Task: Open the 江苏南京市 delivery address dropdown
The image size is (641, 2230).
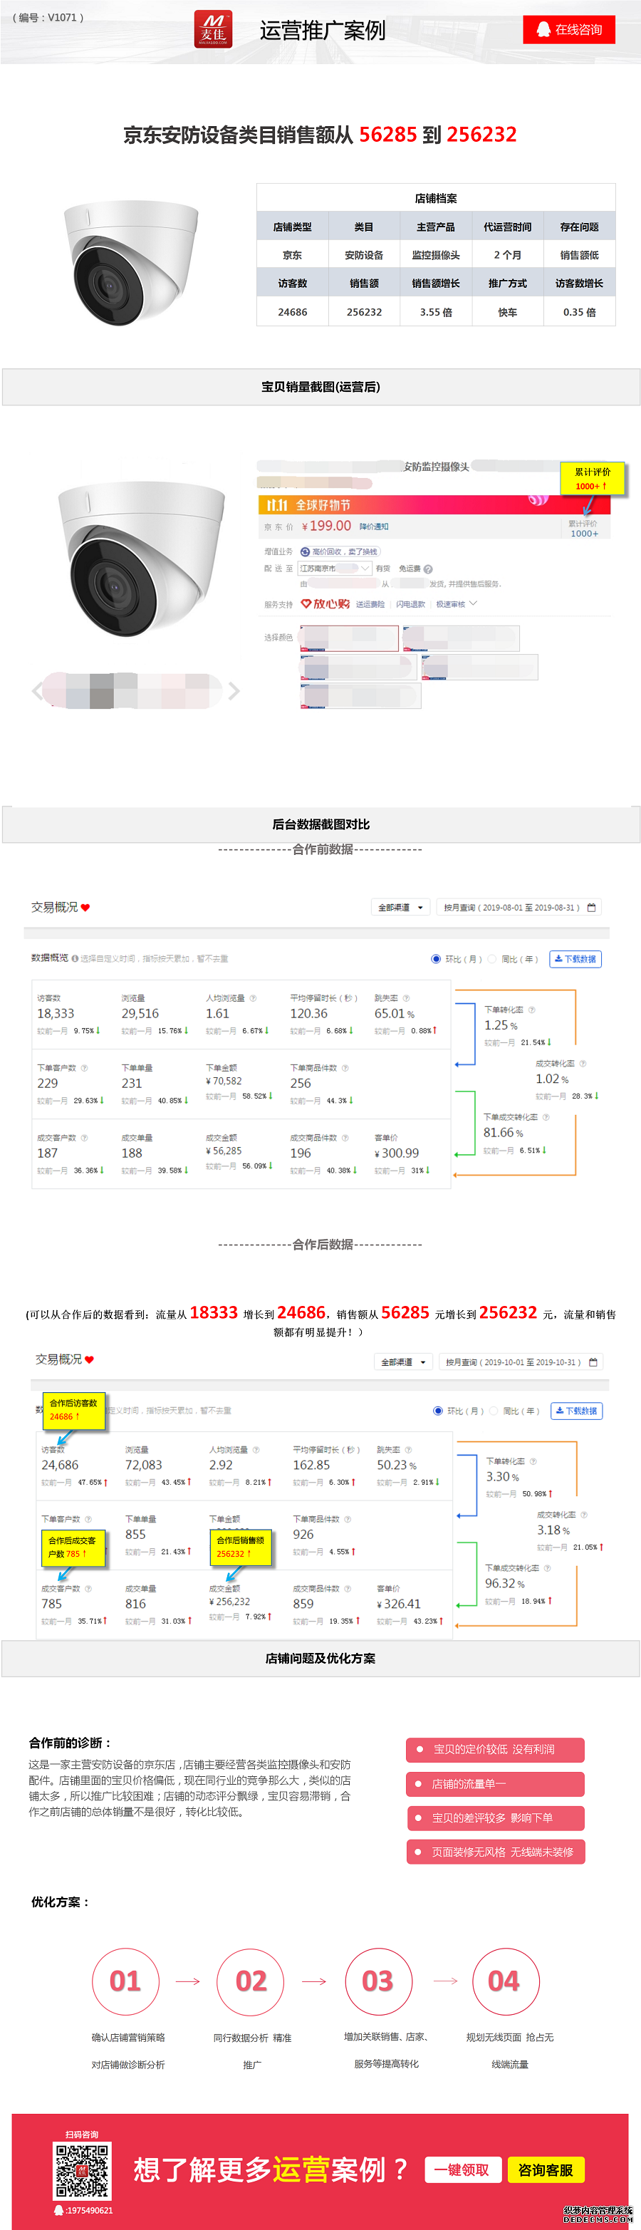Action: (335, 569)
